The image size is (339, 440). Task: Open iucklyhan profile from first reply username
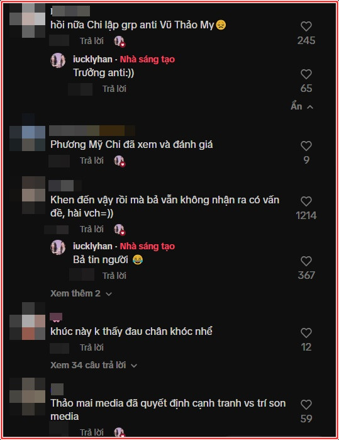[92, 59]
